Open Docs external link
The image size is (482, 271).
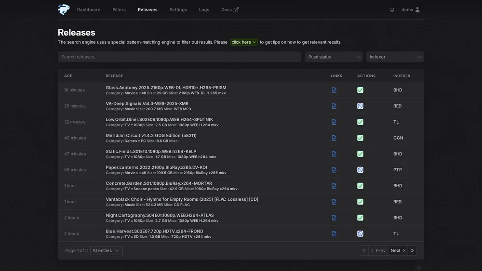click(x=229, y=10)
